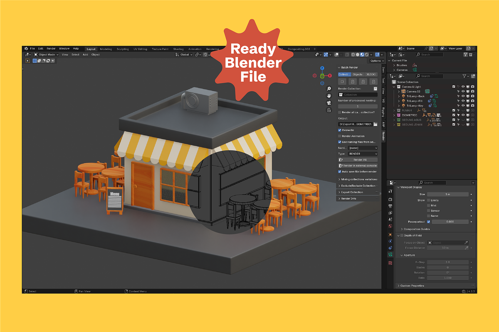The width and height of the screenshot is (499, 332).
Task: Expand the Export Collection panel
Action: pos(357,192)
